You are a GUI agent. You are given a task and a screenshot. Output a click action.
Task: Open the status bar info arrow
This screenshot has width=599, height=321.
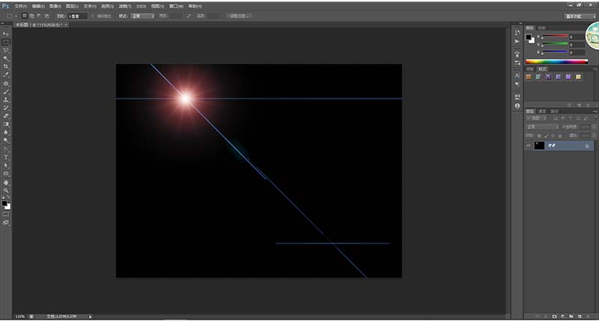pos(90,317)
